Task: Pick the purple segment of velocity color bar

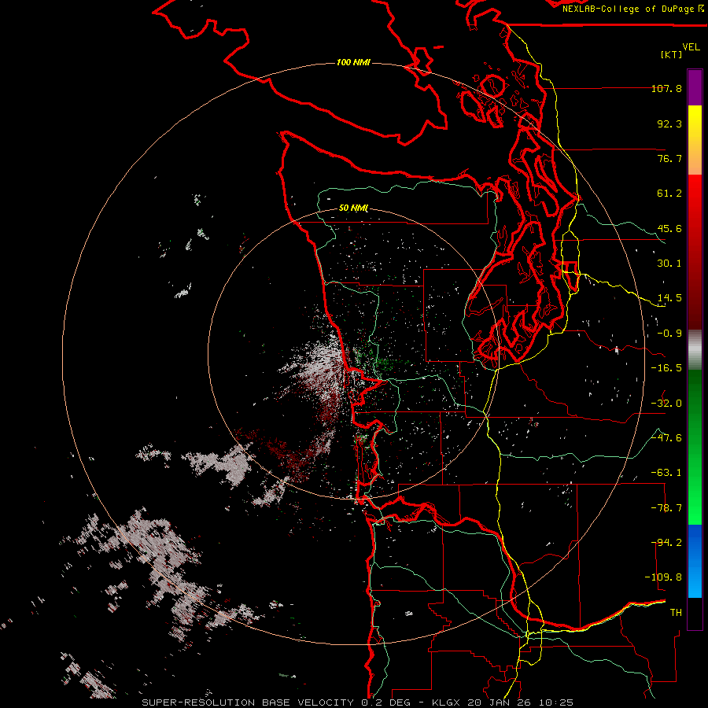Action: (x=695, y=87)
